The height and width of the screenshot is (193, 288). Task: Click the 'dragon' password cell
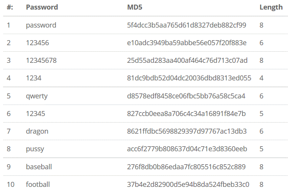[x=37, y=131]
